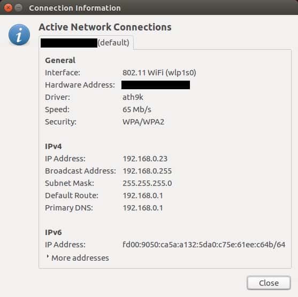Click the interface value 802.11 WiFi (wlp1s0)
This screenshot has height=297, width=298.
(159, 73)
